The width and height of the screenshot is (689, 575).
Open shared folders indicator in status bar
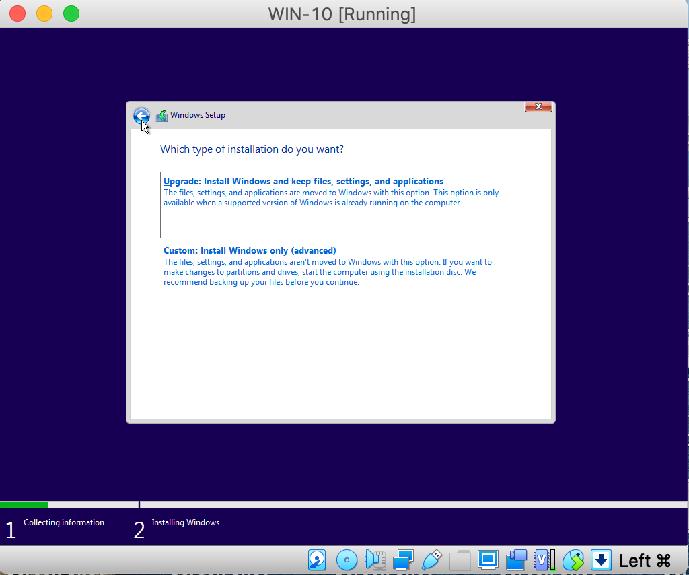pyautogui.click(x=460, y=560)
